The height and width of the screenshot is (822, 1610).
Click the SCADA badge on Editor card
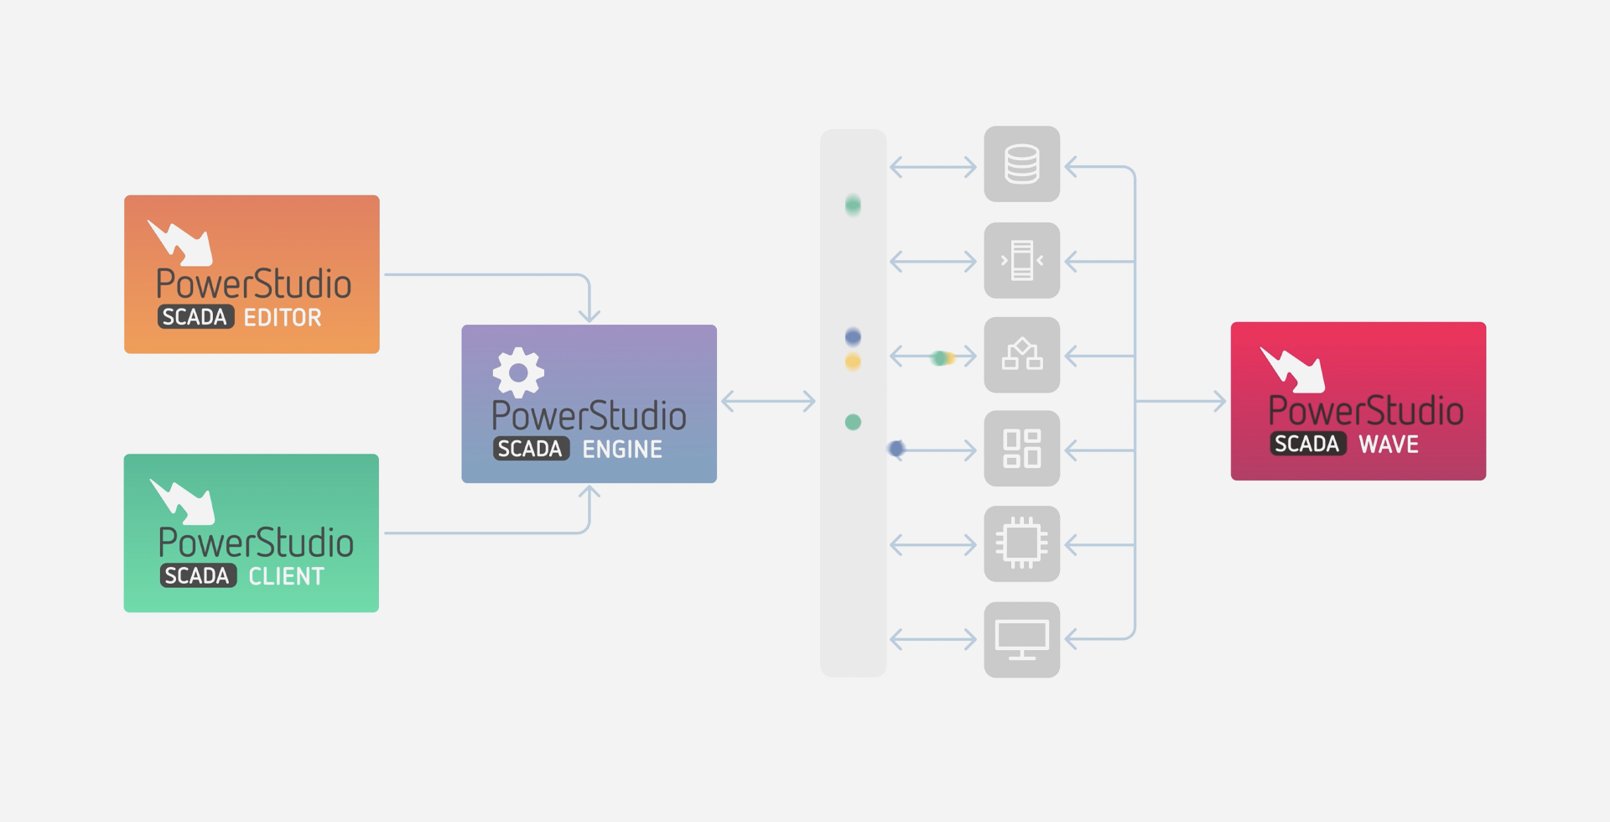tap(195, 317)
